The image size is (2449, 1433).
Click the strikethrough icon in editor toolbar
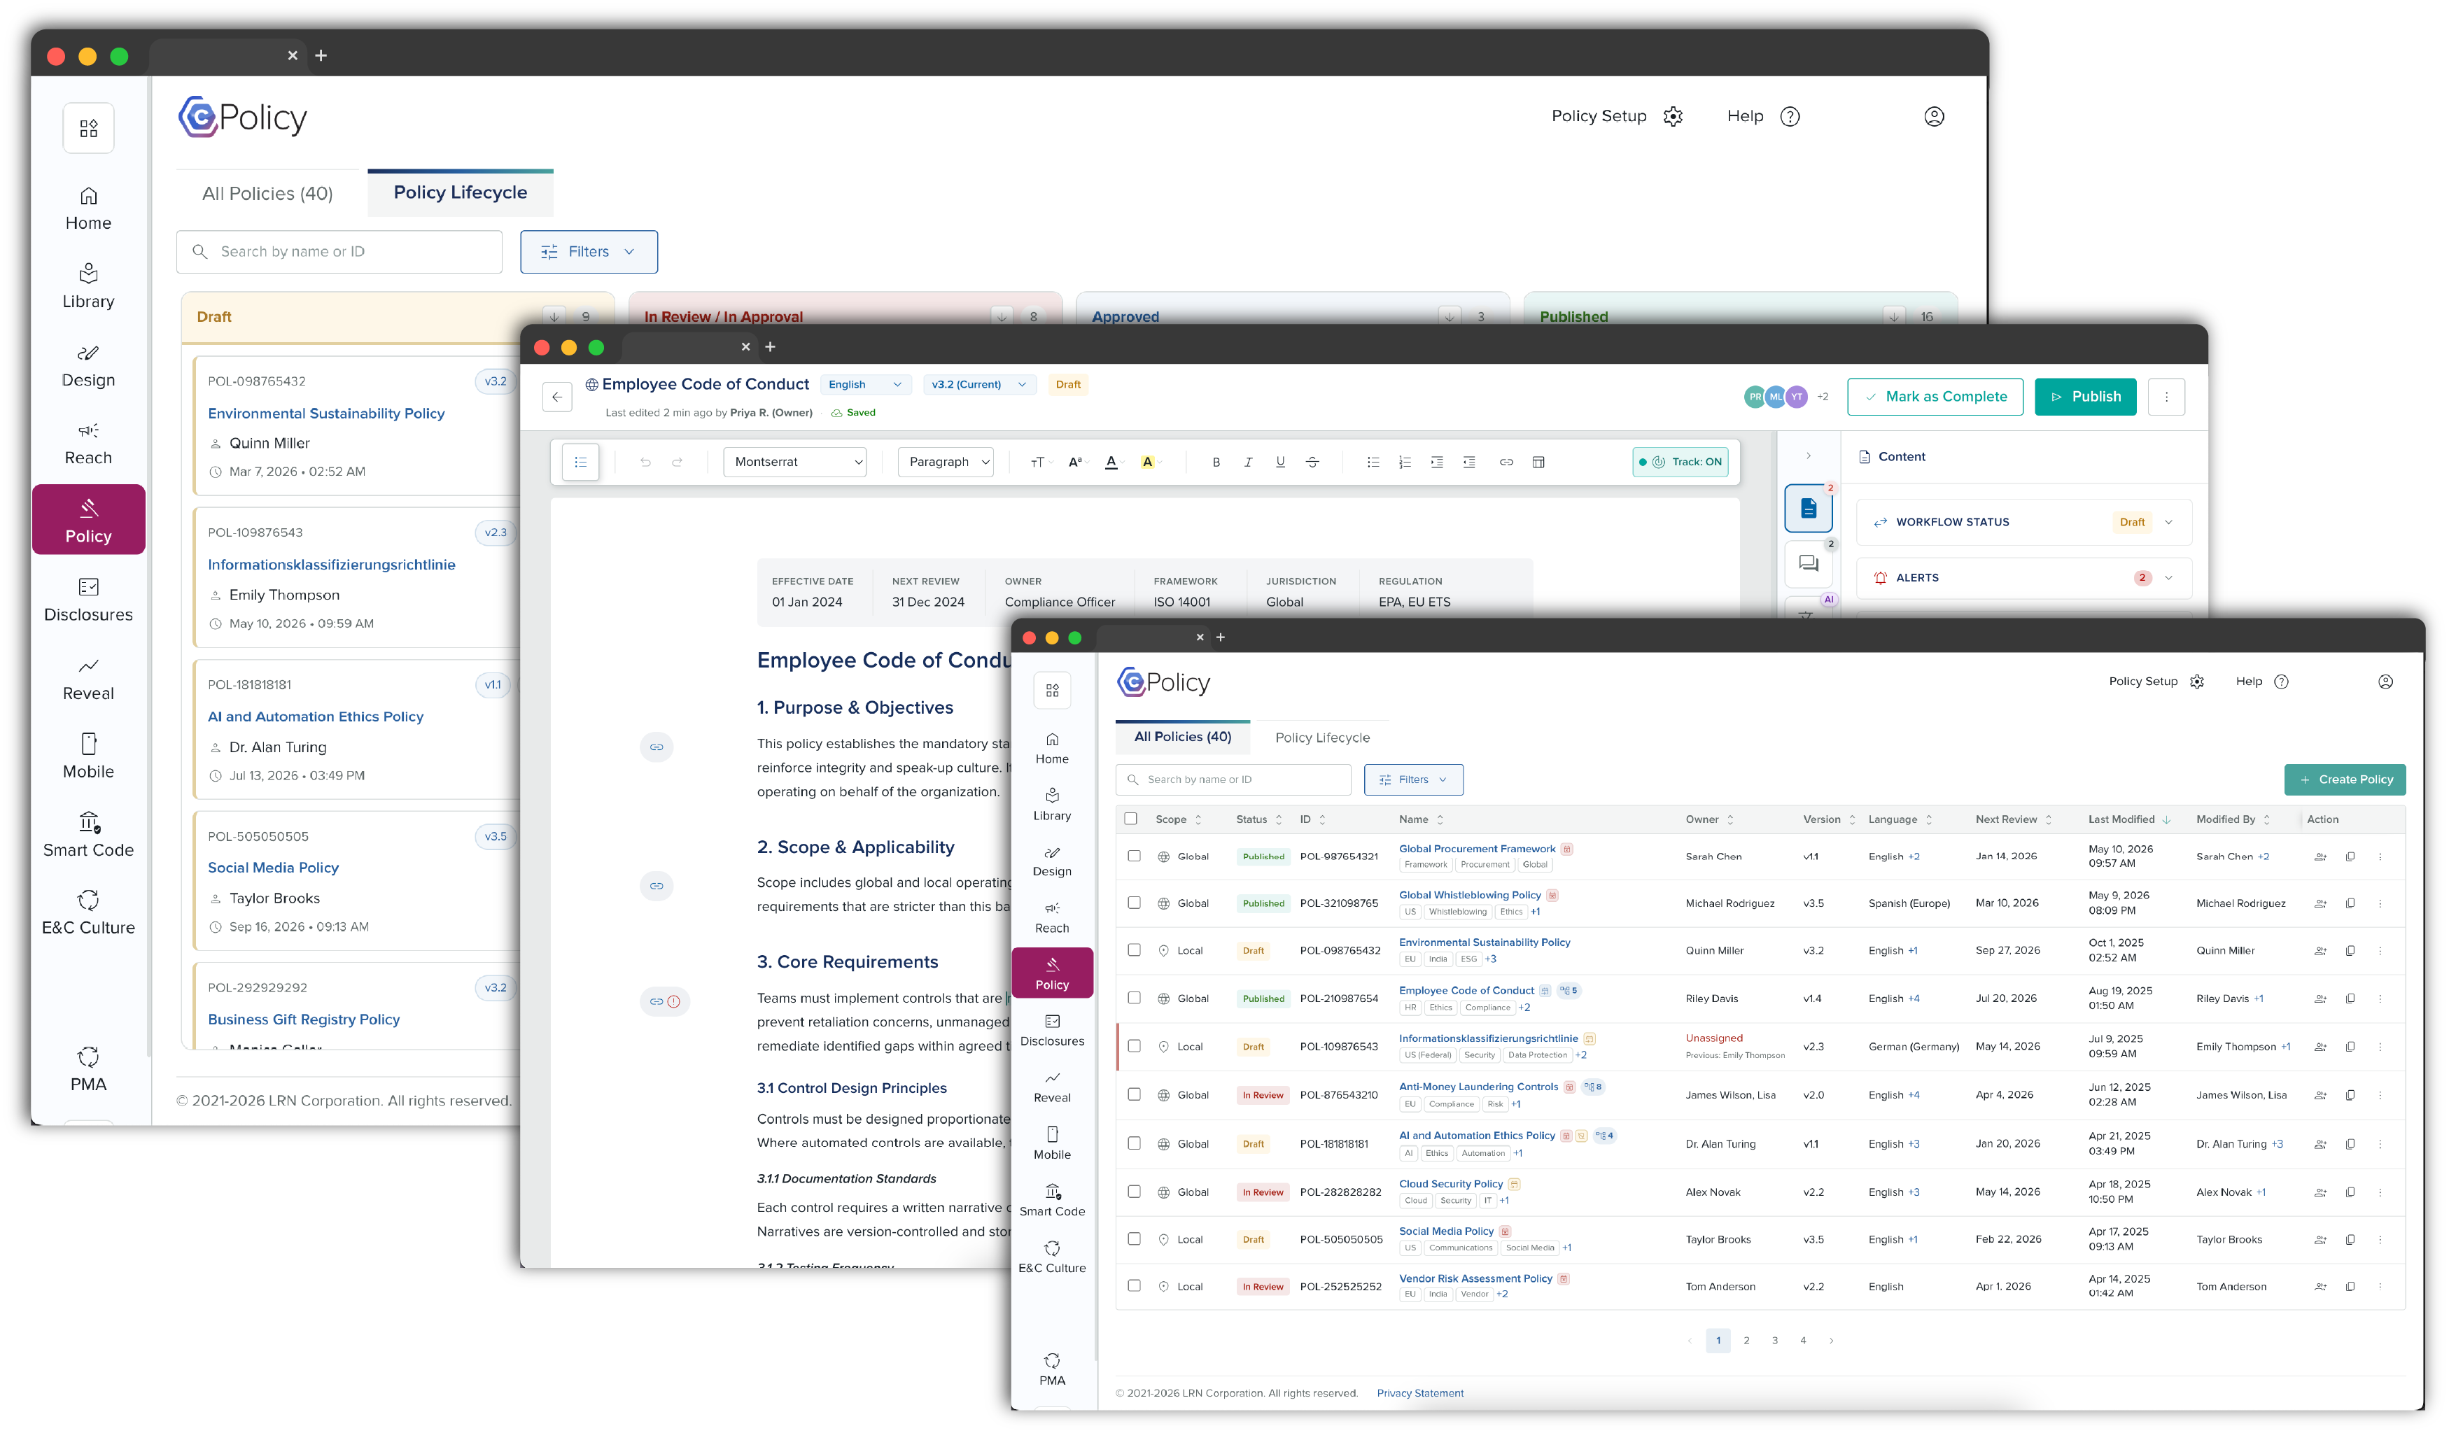1312,463
